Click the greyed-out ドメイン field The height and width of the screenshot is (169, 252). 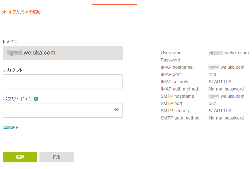coord(63,53)
